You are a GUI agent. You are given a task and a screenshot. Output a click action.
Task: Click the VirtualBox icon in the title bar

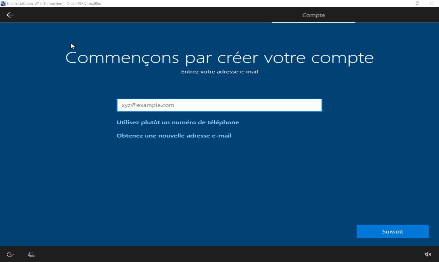[x=3, y=3]
